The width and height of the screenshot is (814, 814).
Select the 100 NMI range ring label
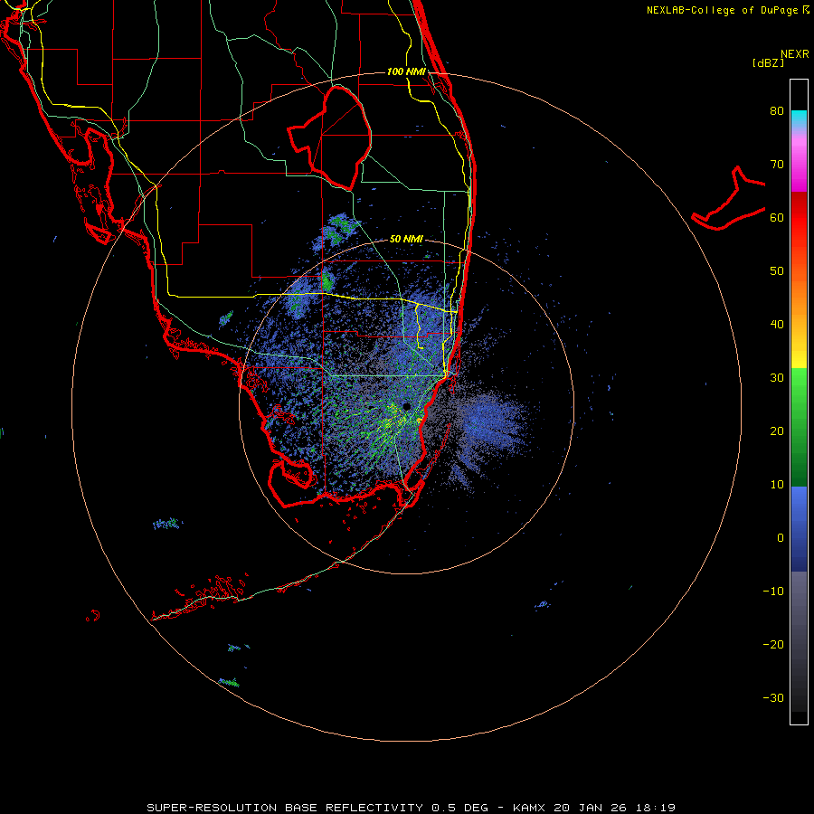[406, 71]
